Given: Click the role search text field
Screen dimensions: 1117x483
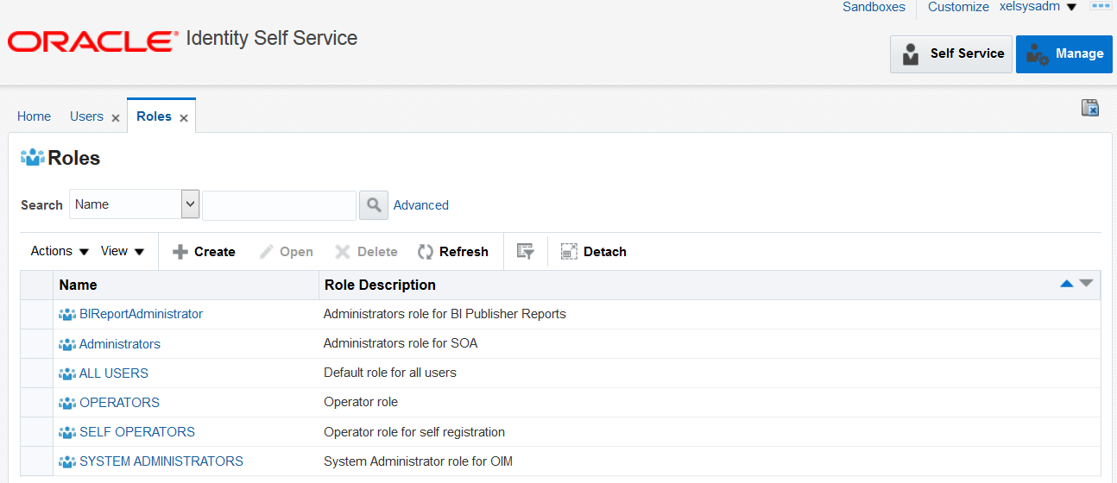Looking at the screenshot, I should click(279, 205).
